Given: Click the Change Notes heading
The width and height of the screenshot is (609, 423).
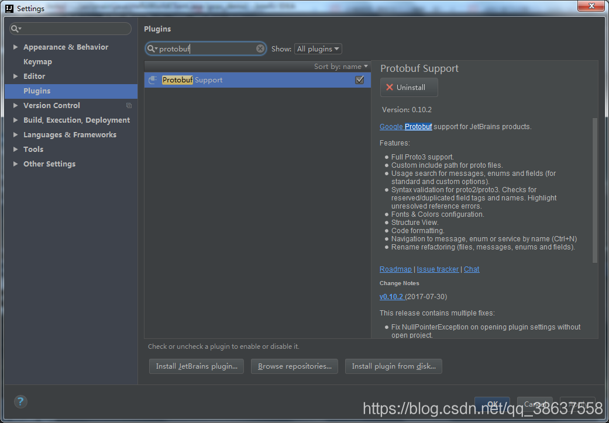Looking at the screenshot, I should click(399, 283).
